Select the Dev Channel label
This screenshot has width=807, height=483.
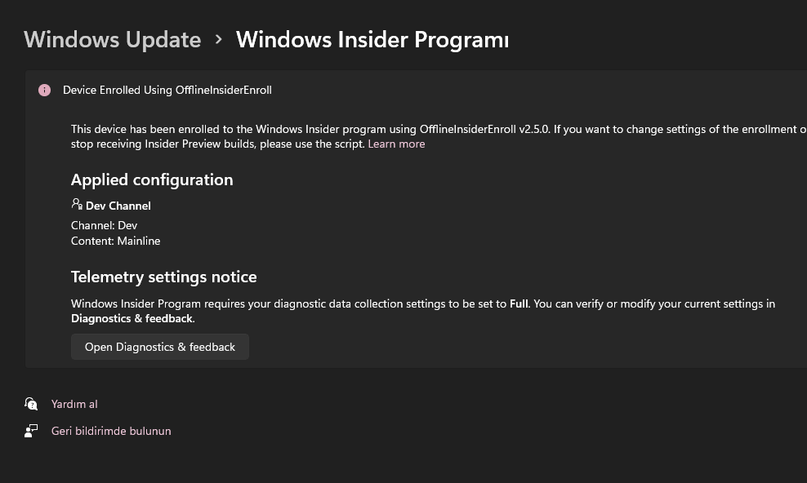[118, 206]
